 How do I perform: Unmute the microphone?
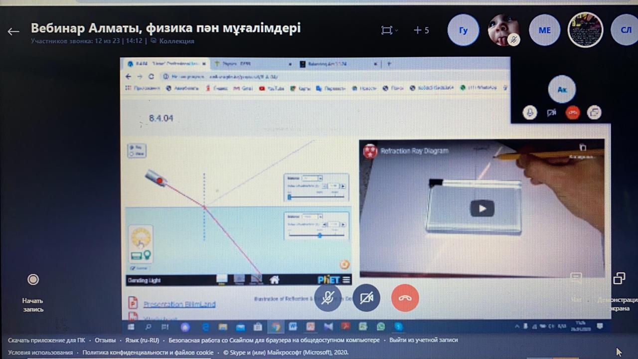[x=327, y=298]
